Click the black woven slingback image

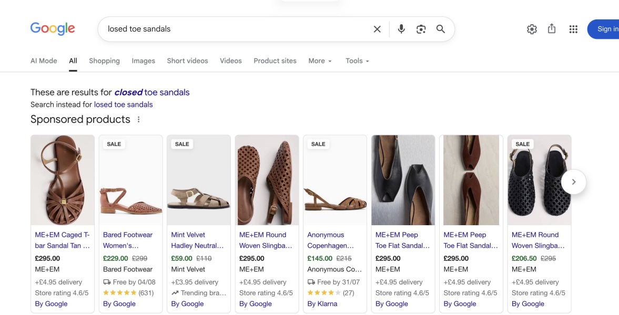click(539, 180)
